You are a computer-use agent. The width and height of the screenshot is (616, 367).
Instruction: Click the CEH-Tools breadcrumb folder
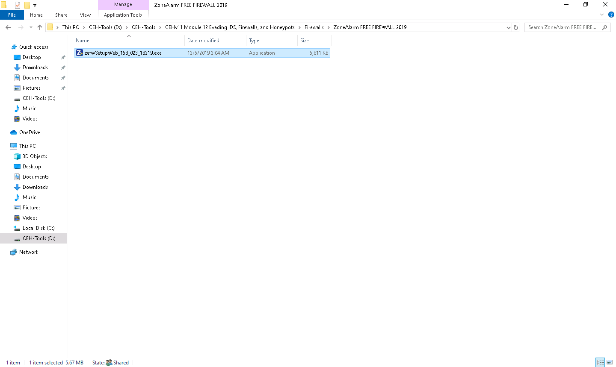tap(143, 27)
